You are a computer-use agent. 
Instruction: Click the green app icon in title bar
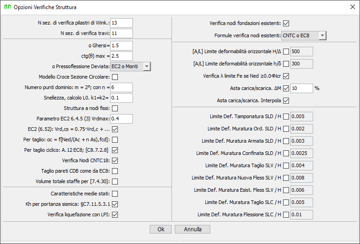[x=8, y=7]
